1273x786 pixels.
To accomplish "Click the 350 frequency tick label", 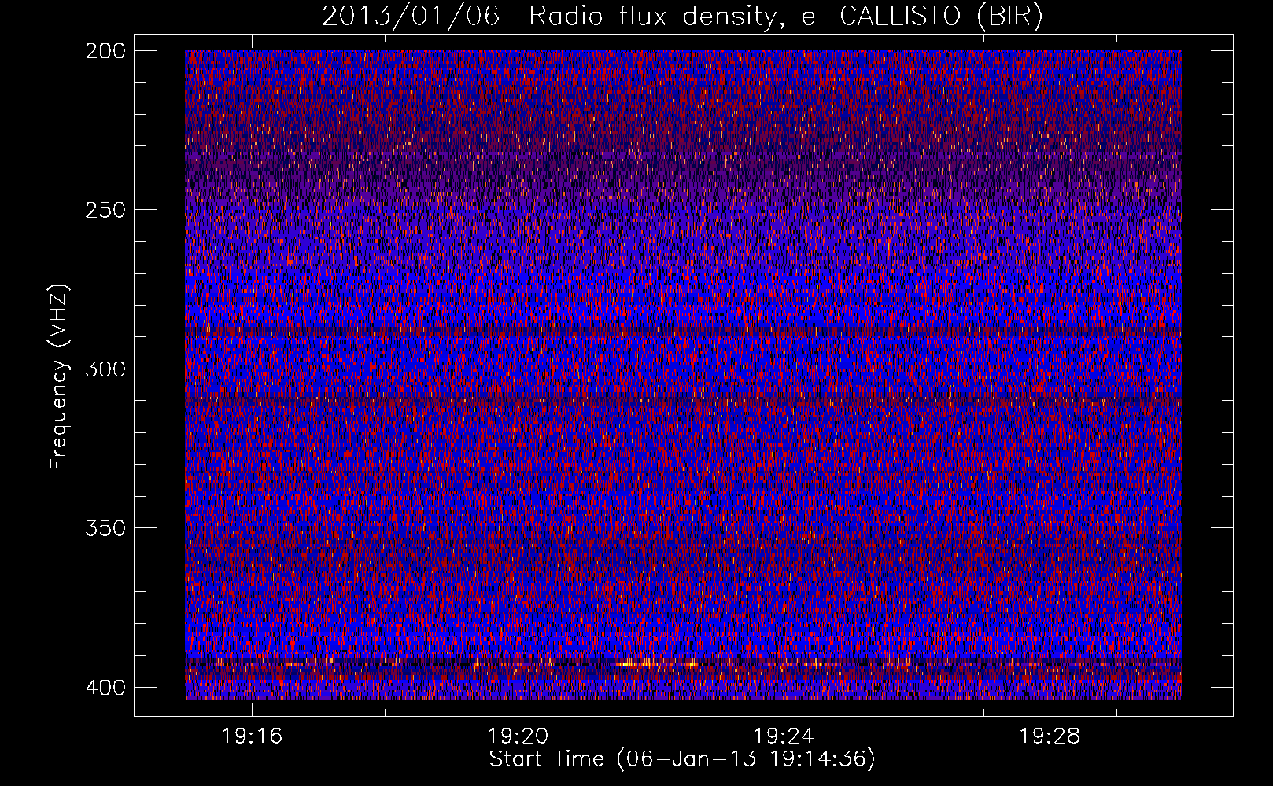I will coord(105,527).
